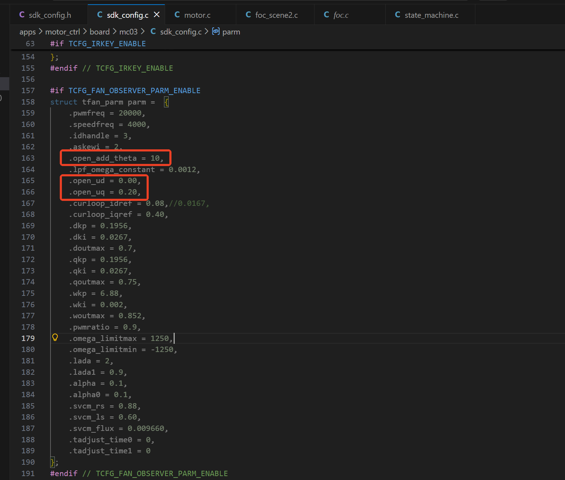Click the .curloop_iqref = 0.40 line

(x=118, y=214)
